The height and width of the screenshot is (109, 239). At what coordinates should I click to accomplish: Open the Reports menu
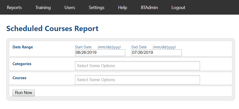[14, 8]
